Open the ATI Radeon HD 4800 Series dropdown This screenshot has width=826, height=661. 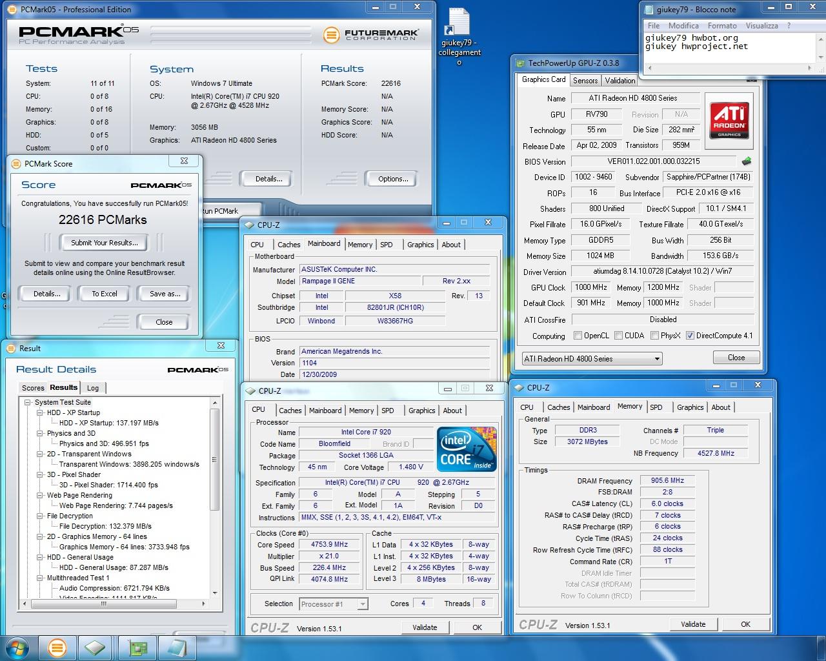coord(592,359)
